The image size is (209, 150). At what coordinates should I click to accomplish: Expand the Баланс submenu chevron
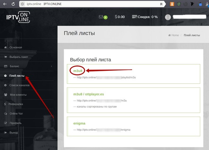52,66
